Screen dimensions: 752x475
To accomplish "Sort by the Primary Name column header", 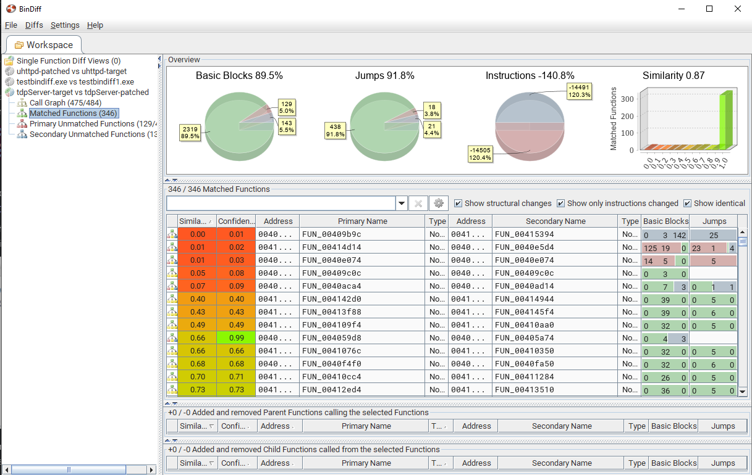I will pyautogui.click(x=362, y=221).
